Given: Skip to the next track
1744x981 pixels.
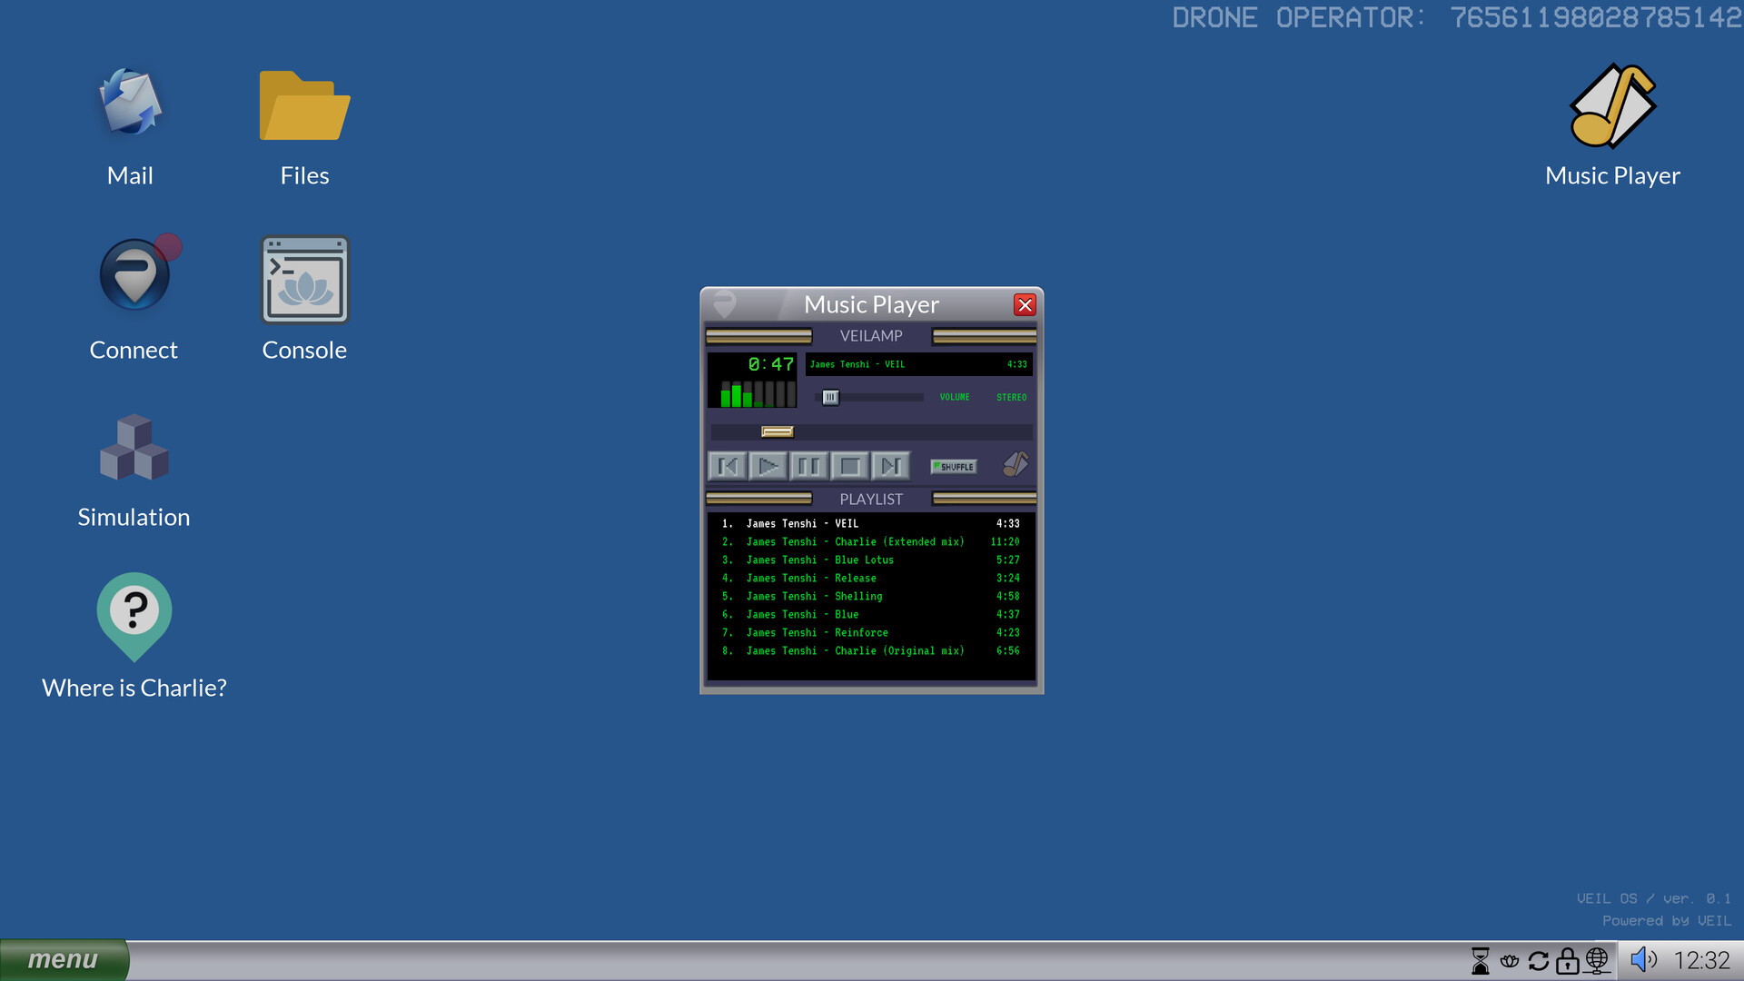Looking at the screenshot, I should pyautogui.click(x=890, y=467).
